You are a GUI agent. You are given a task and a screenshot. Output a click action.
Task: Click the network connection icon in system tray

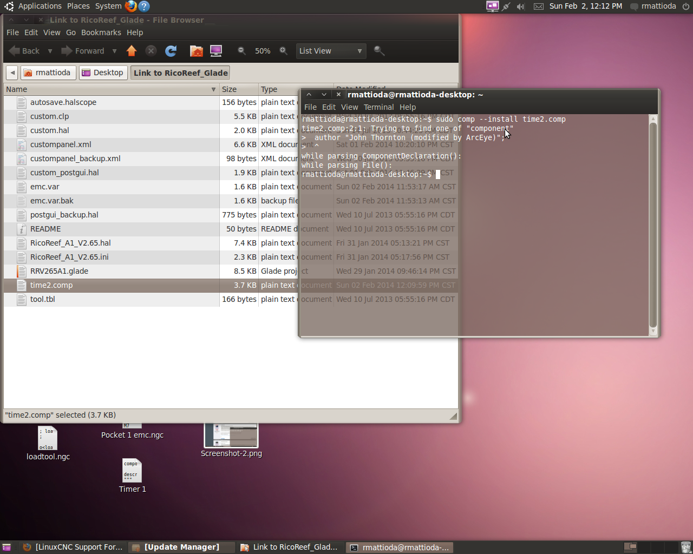coord(506,6)
